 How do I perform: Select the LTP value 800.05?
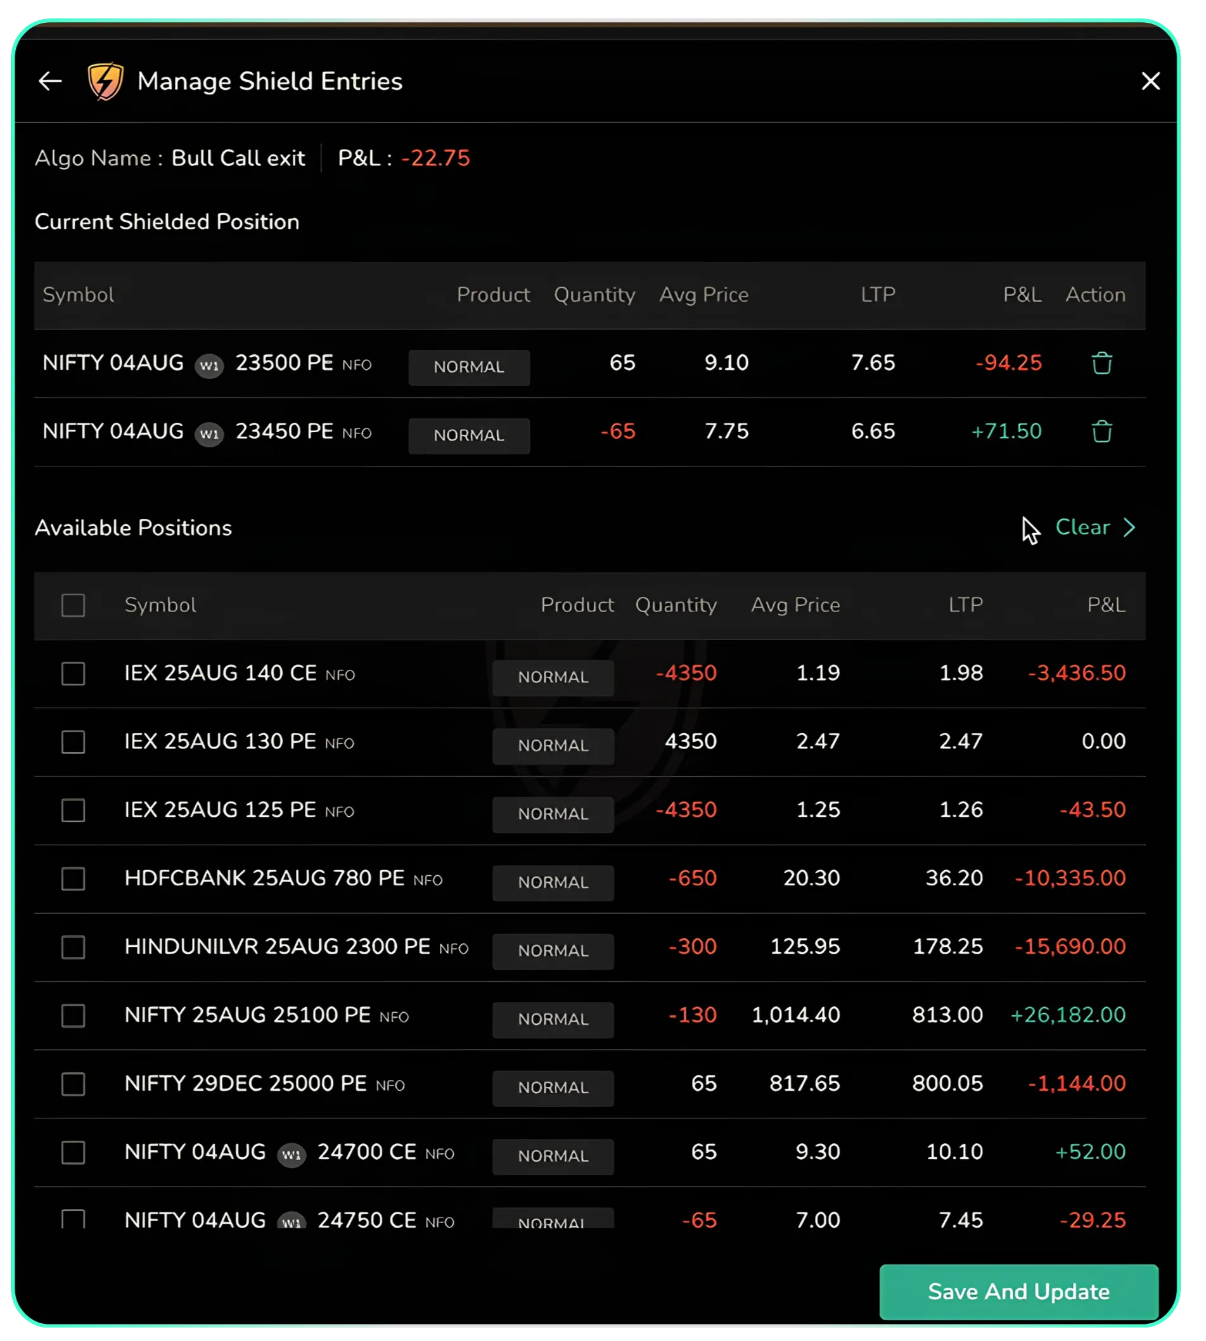pyautogui.click(x=947, y=1083)
